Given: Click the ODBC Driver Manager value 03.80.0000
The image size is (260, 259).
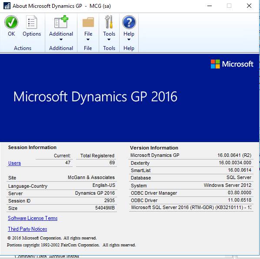Looking at the screenshot, I should click(240, 193).
